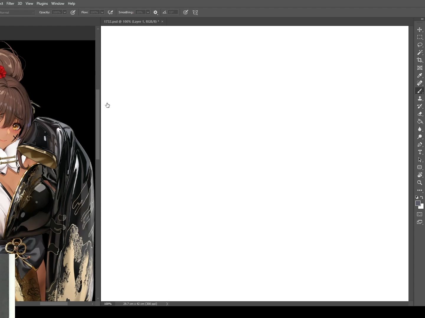
Task: Toggle pressure for size button
Action: (x=186, y=12)
